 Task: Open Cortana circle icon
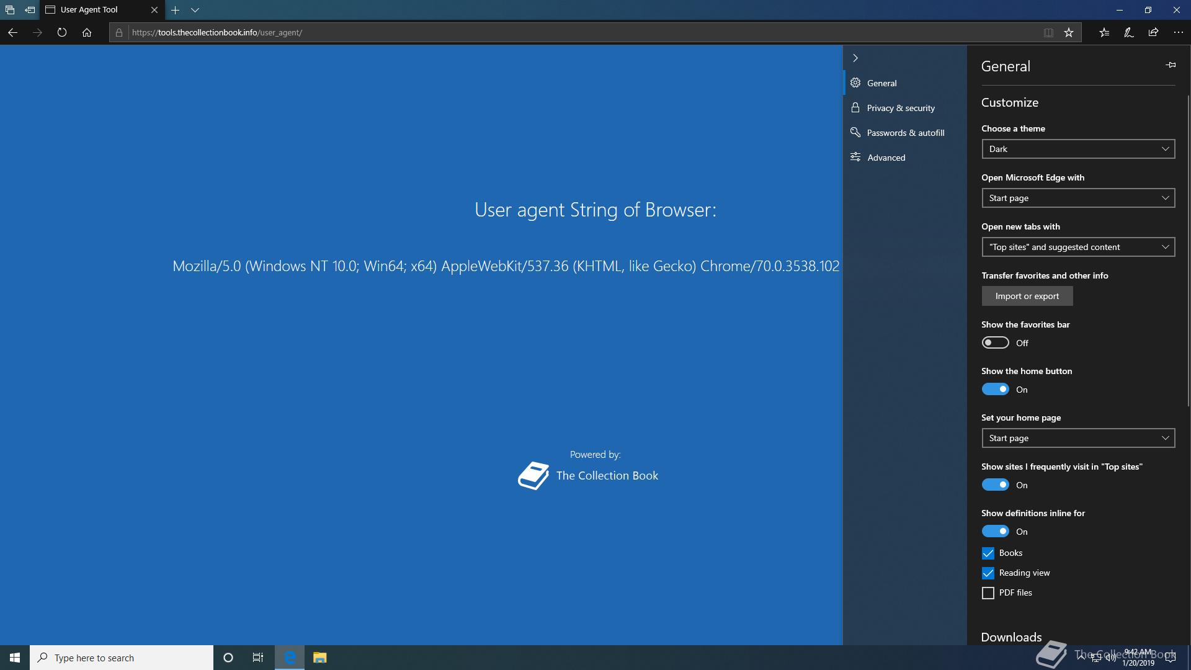[x=228, y=658]
